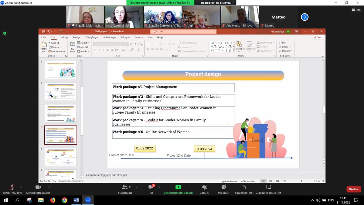Open audio options arrow beside microphone
Viewport: 364px width, 205px height.
tap(21, 187)
